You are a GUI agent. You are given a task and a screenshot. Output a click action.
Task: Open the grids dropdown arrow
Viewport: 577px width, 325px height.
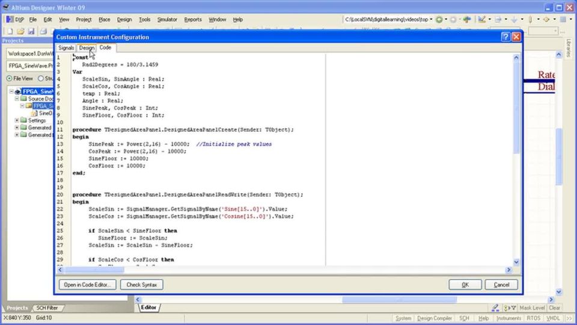570,19
